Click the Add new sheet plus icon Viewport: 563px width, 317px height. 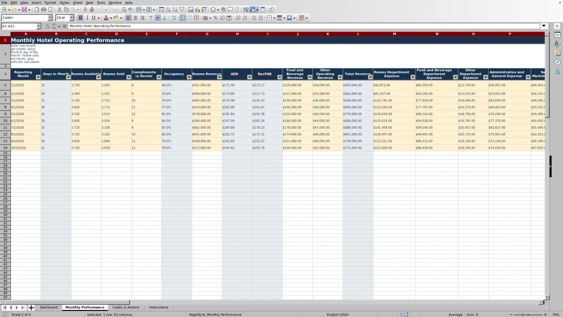[31, 308]
